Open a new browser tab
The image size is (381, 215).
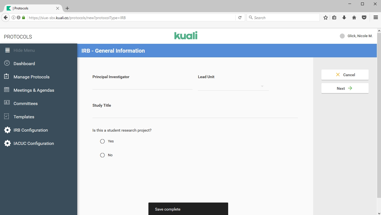click(67, 8)
